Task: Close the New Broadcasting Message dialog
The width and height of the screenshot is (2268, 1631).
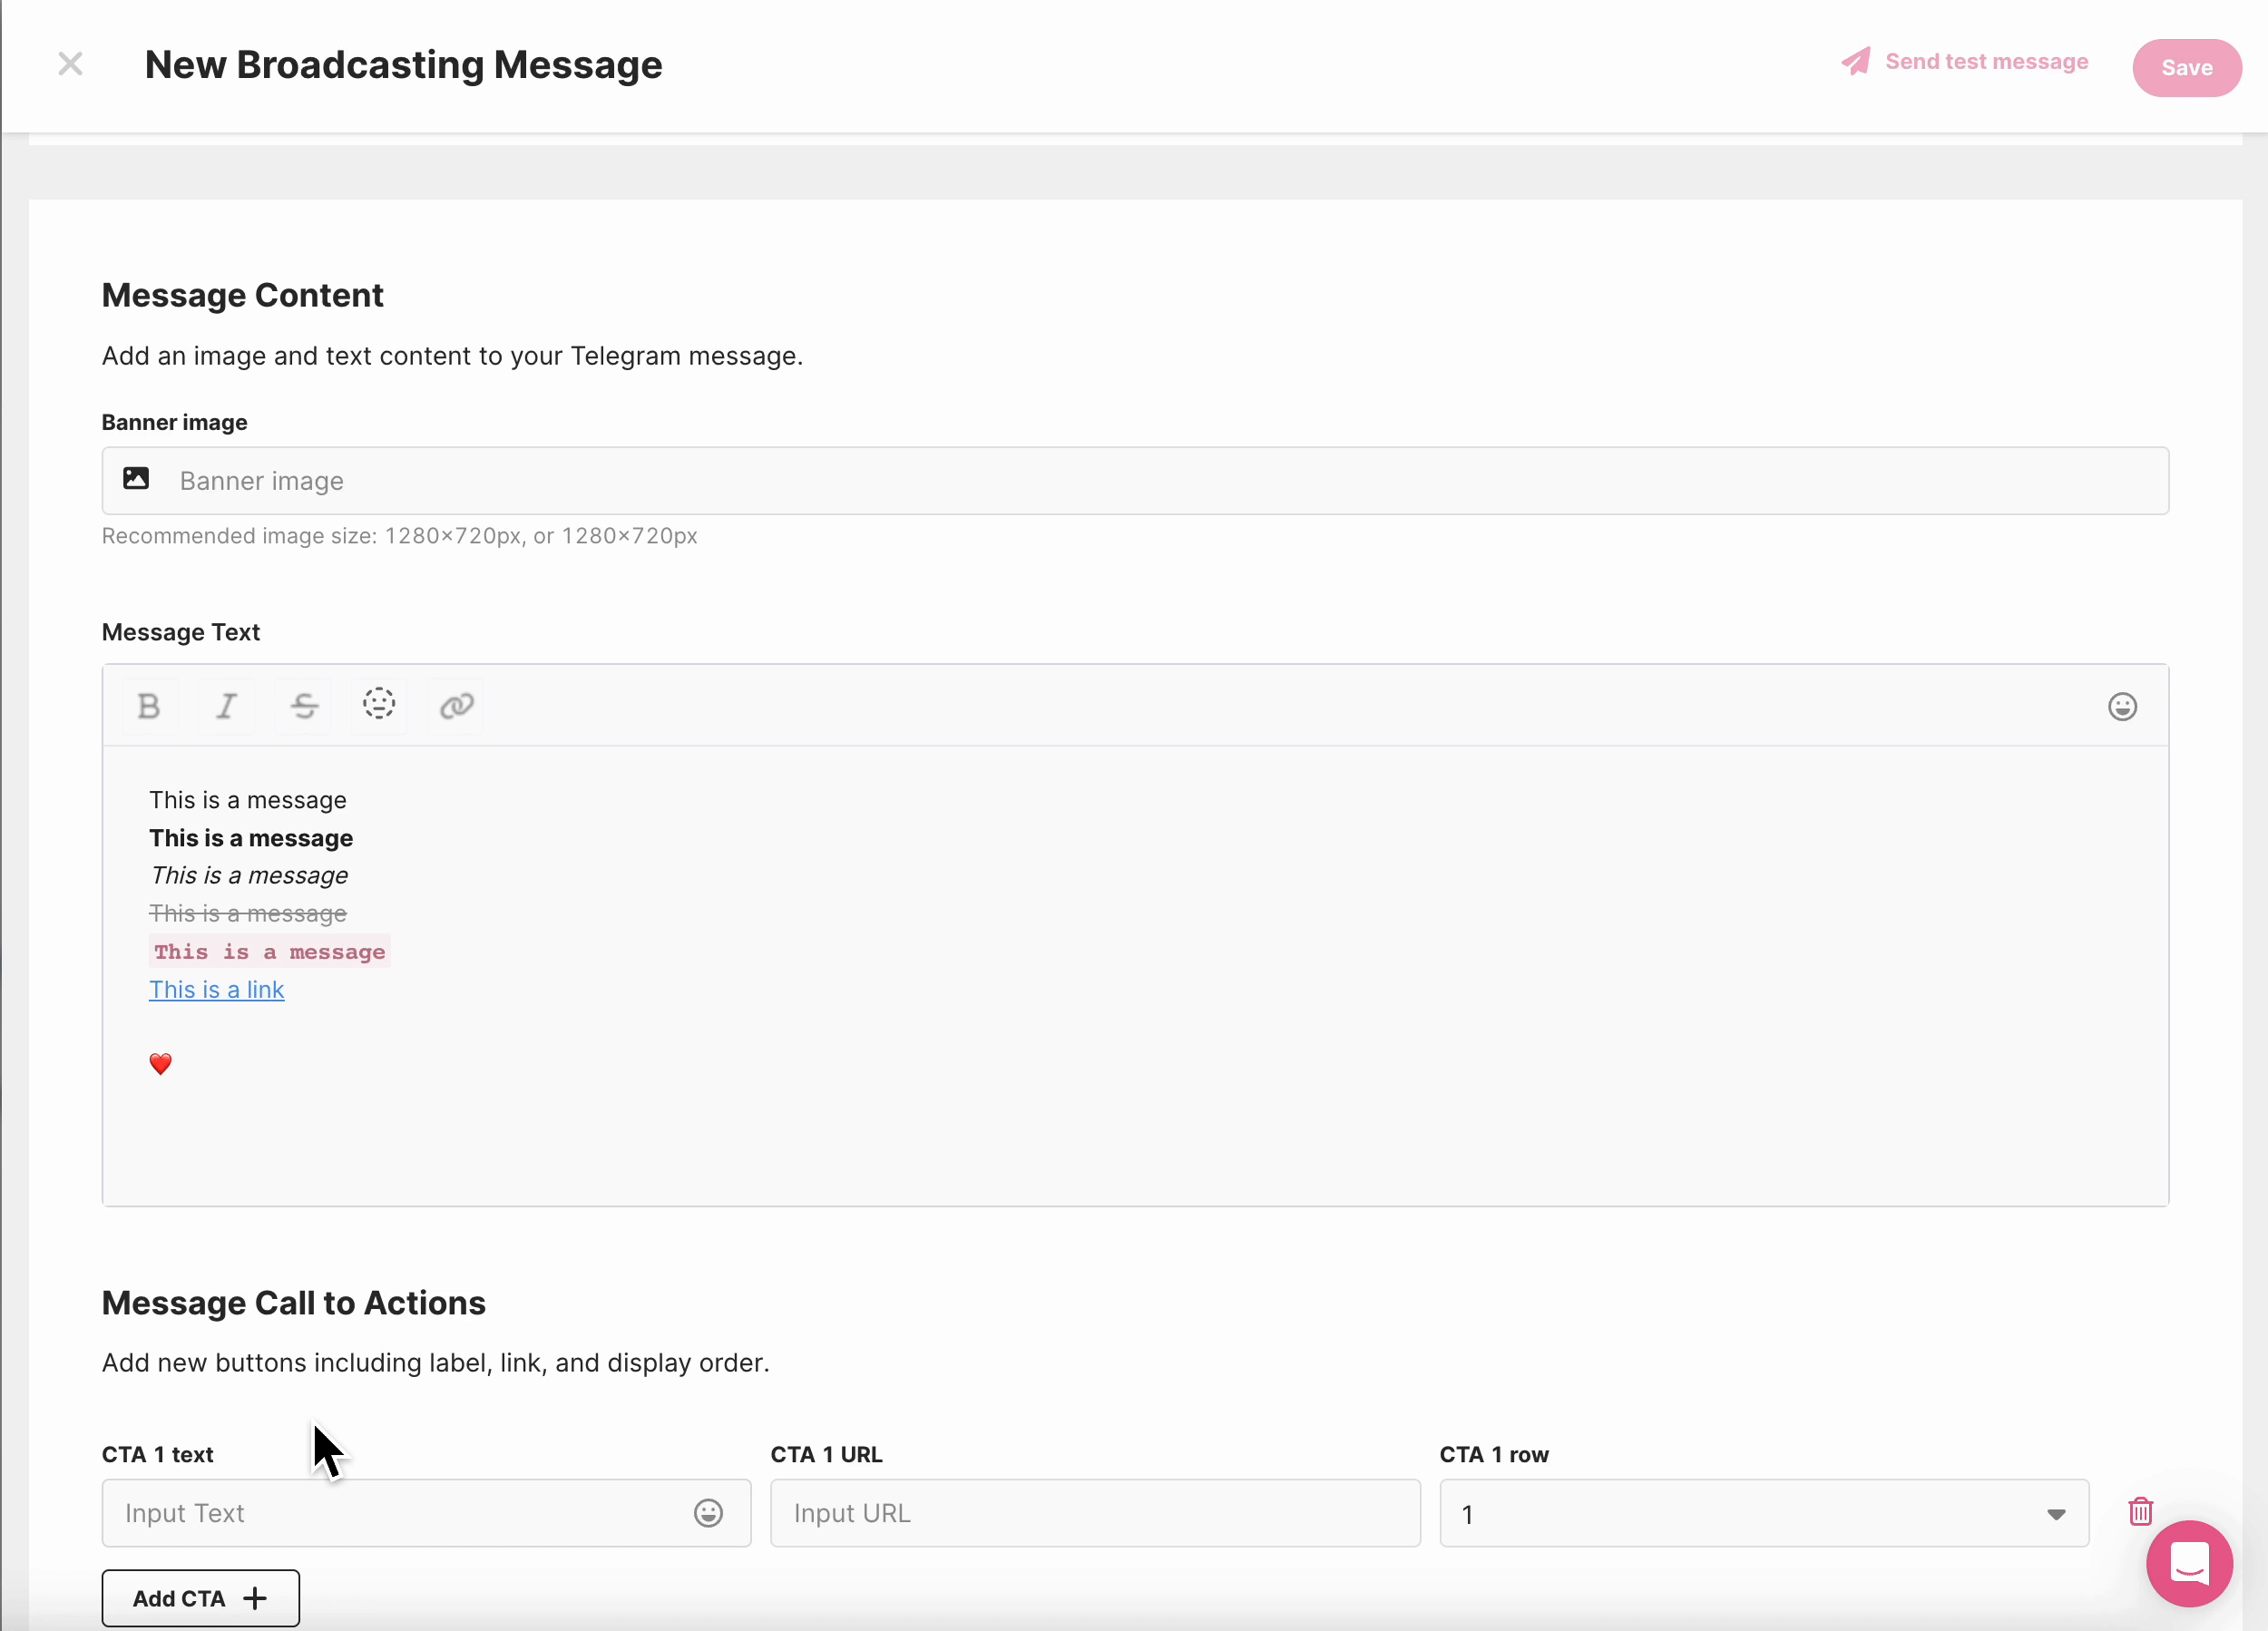Action: click(x=70, y=64)
